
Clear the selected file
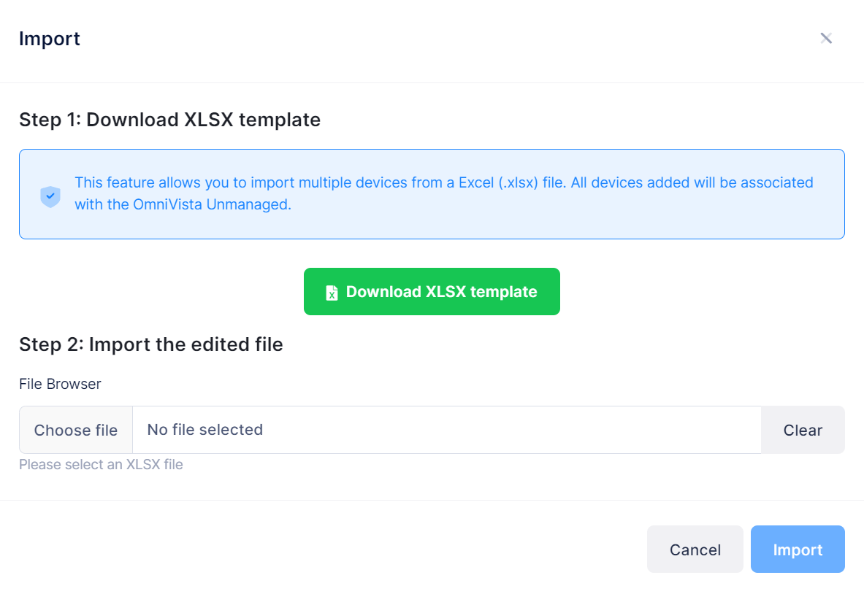[803, 430]
